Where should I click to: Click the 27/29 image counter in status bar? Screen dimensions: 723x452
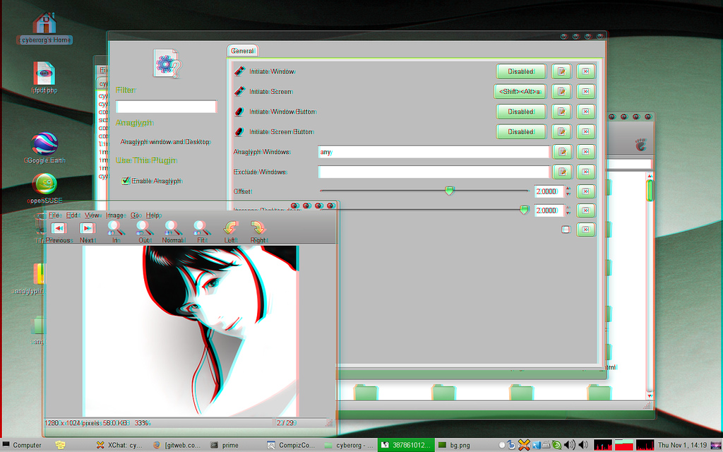point(285,422)
